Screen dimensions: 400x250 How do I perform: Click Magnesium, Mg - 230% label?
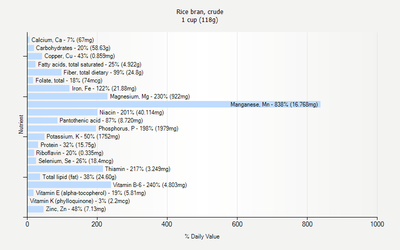(x=149, y=96)
